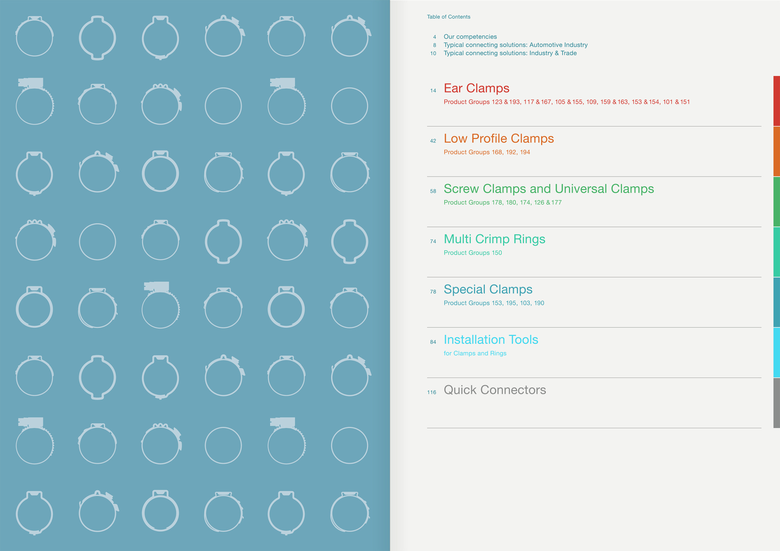Go to Screw Clamps and Universal Clamps
This screenshot has width=780, height=551.
[x=548, y=189]
